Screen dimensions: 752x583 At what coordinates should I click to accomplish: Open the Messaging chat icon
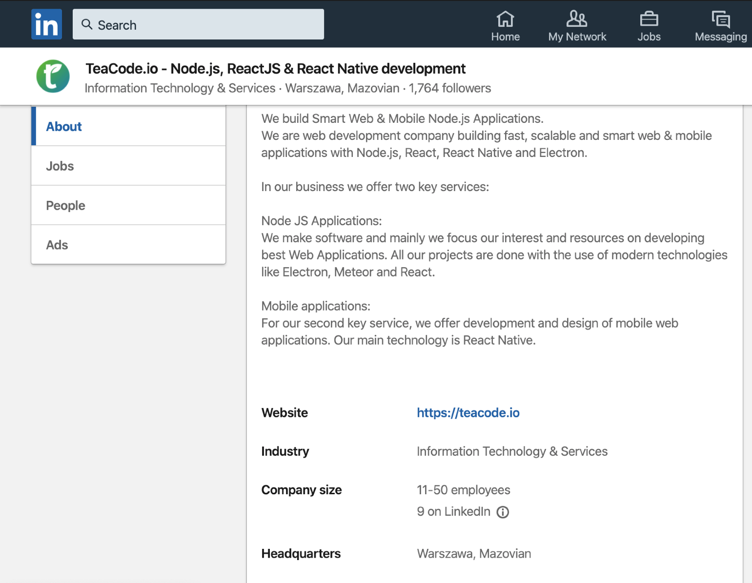(721, 19)
